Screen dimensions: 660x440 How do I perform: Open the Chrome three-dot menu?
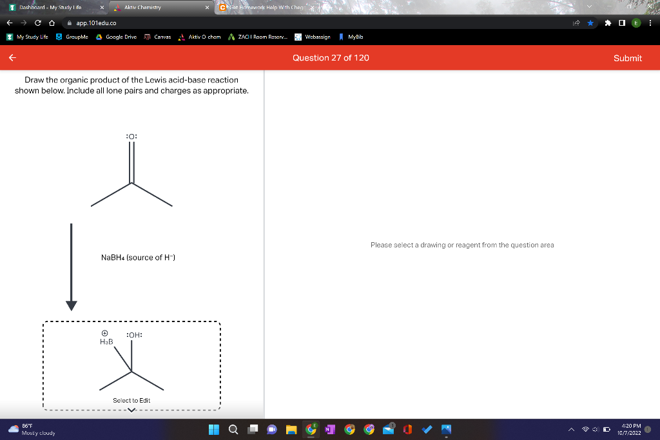point(652,23)
